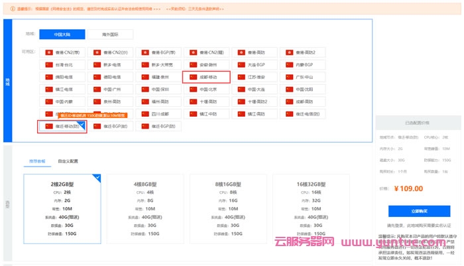Click the flag icon for 宿迁-BGP(财)
464x266 pixels.
click(x=95, y=125)
